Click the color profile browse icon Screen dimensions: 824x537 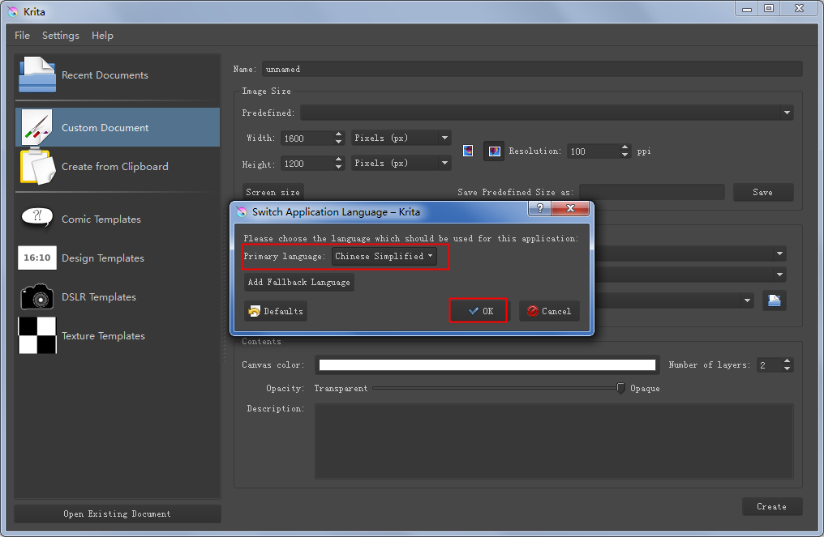coord(774,300)
